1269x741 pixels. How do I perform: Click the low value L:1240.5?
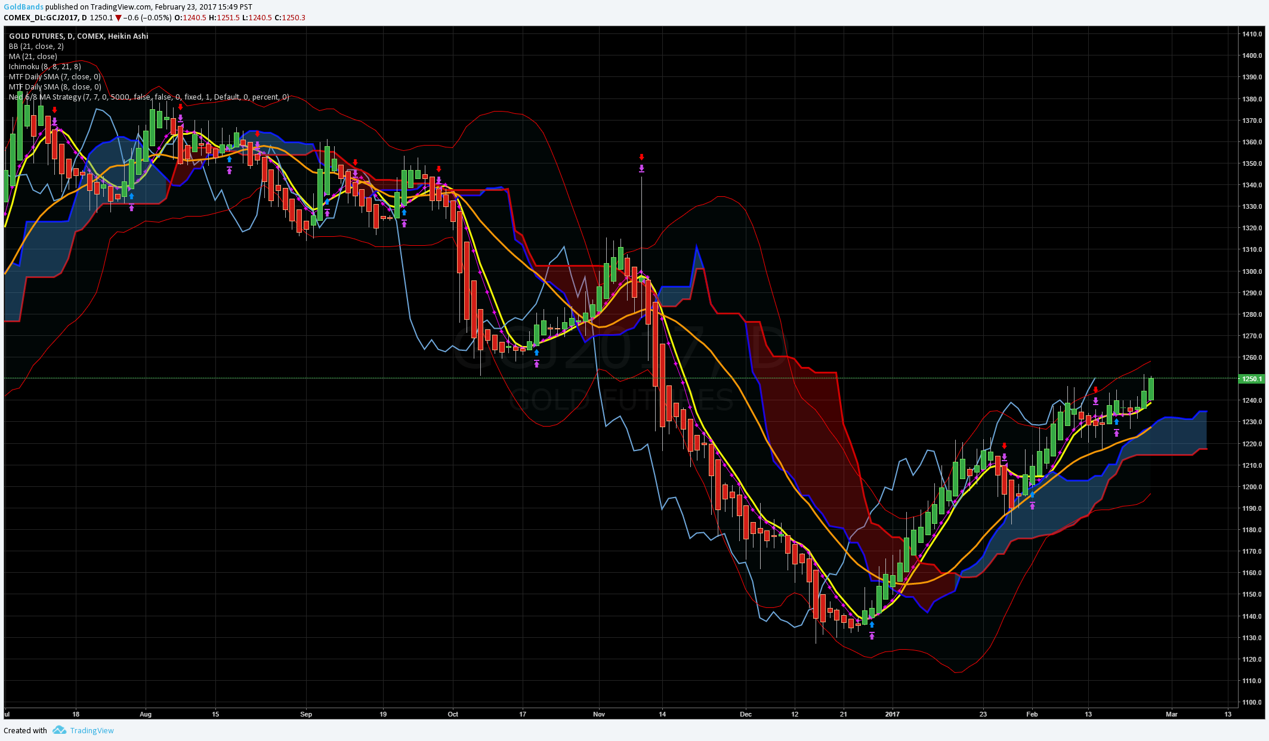(257, 18)
